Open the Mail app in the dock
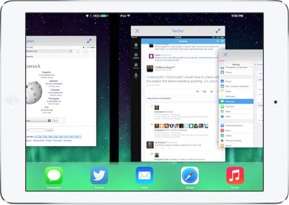The width and height of the screenshot is (289, 205). [144, 175]
